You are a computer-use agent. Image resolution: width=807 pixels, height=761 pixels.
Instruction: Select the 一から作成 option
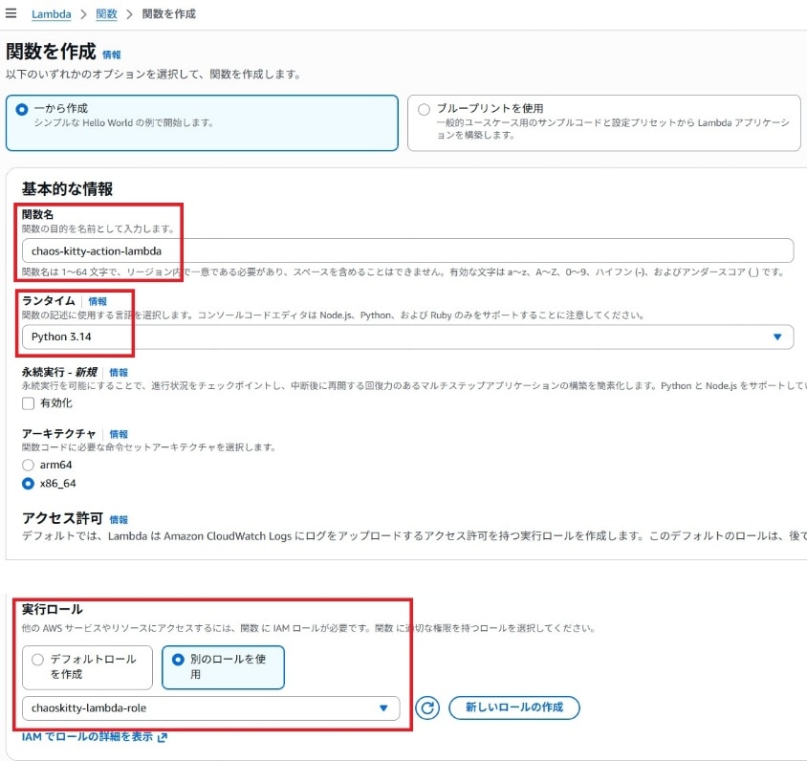[x=22, y=109]
